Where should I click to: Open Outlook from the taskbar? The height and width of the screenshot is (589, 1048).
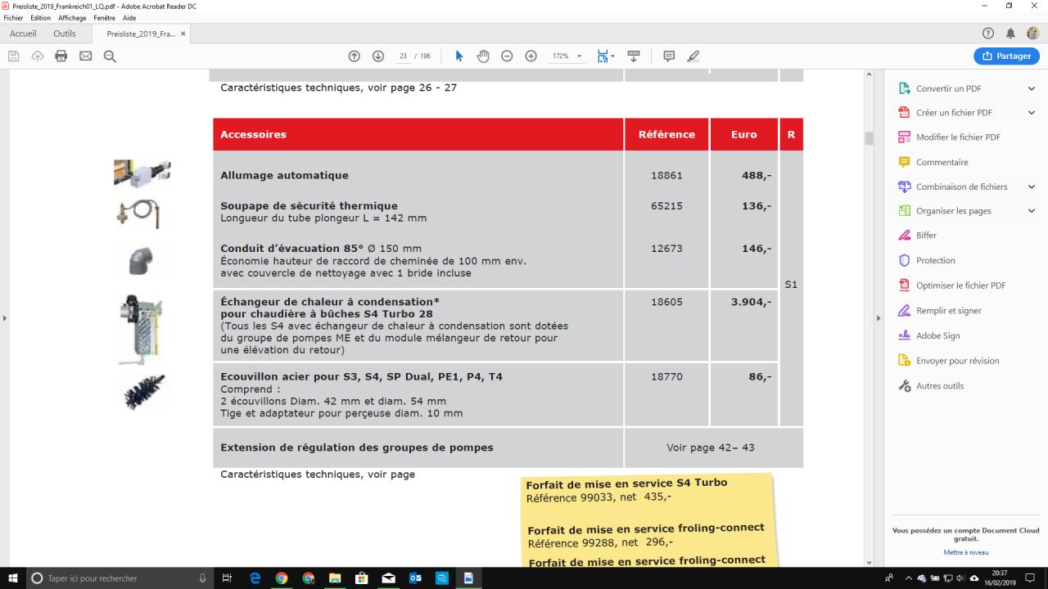click(415, 578)
